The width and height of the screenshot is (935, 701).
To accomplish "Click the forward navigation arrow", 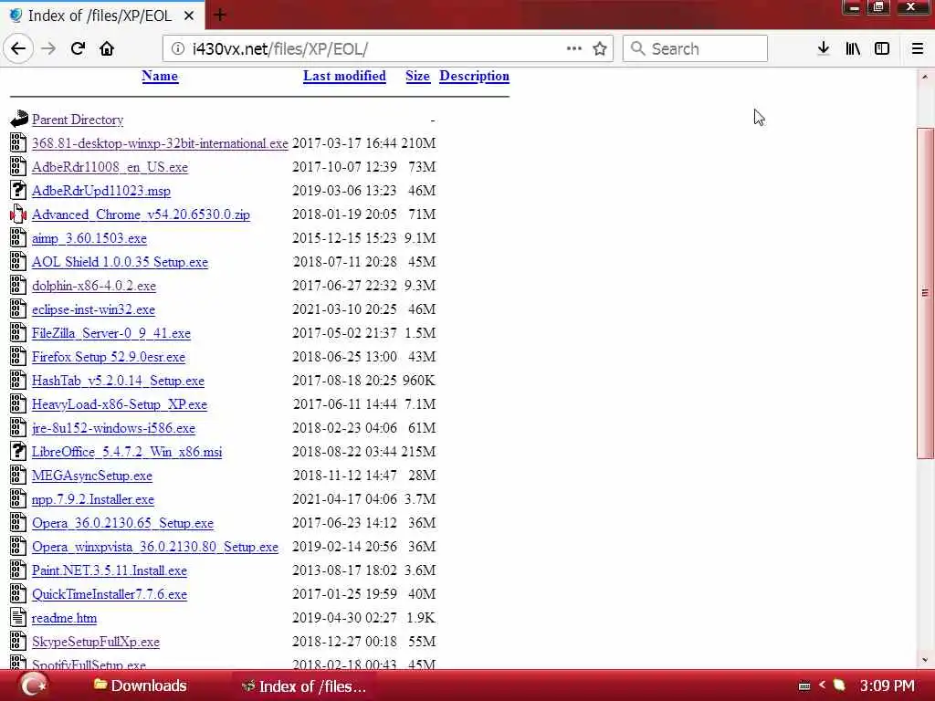I will 48,48.
